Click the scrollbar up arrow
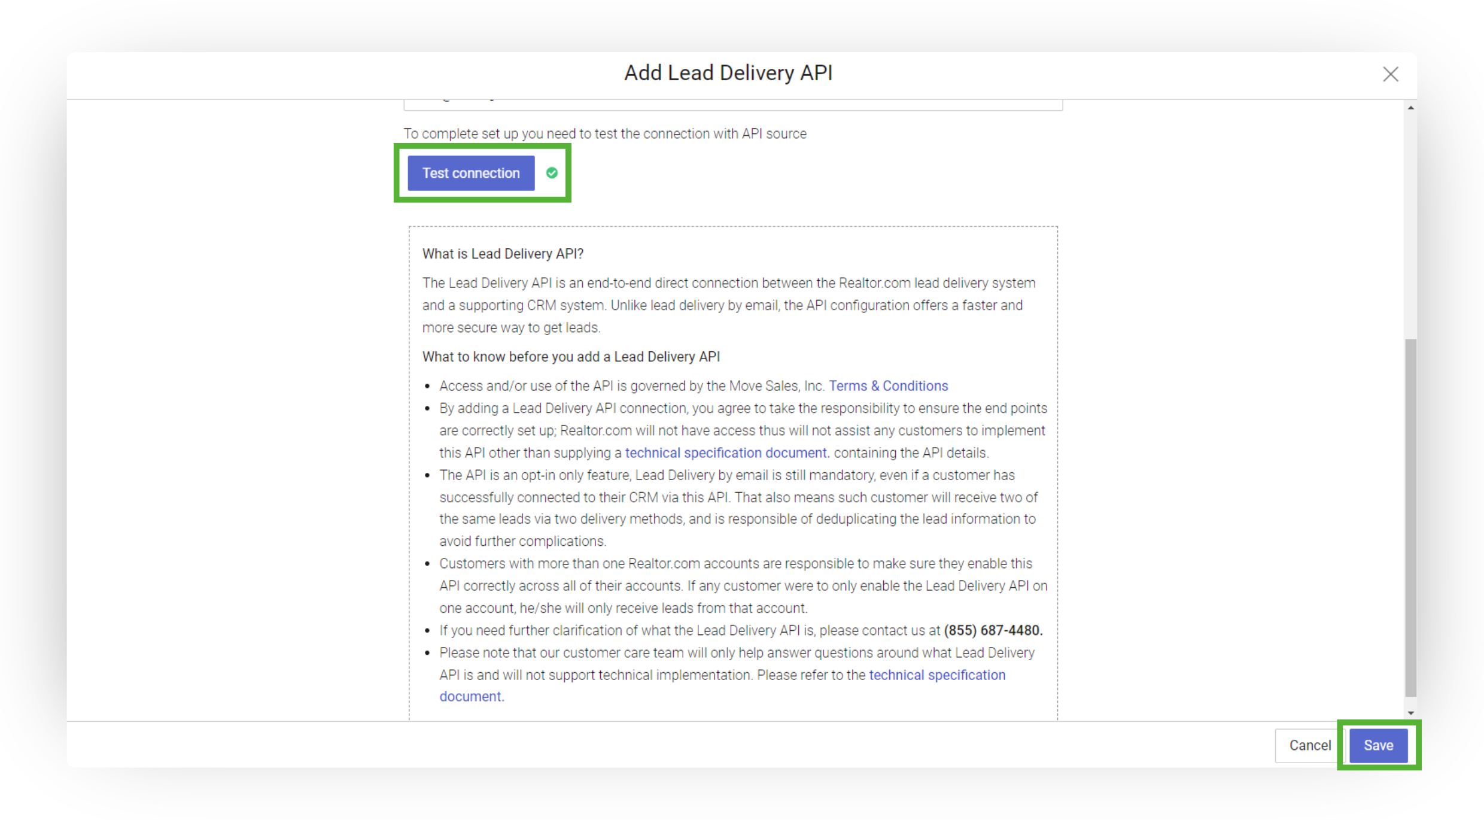This screenshot has height=820, width=1484. [1410, 108]
